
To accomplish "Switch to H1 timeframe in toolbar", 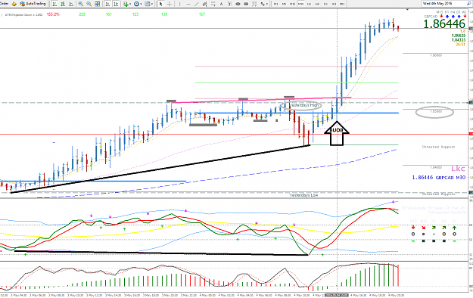I will tap(310, 4).
